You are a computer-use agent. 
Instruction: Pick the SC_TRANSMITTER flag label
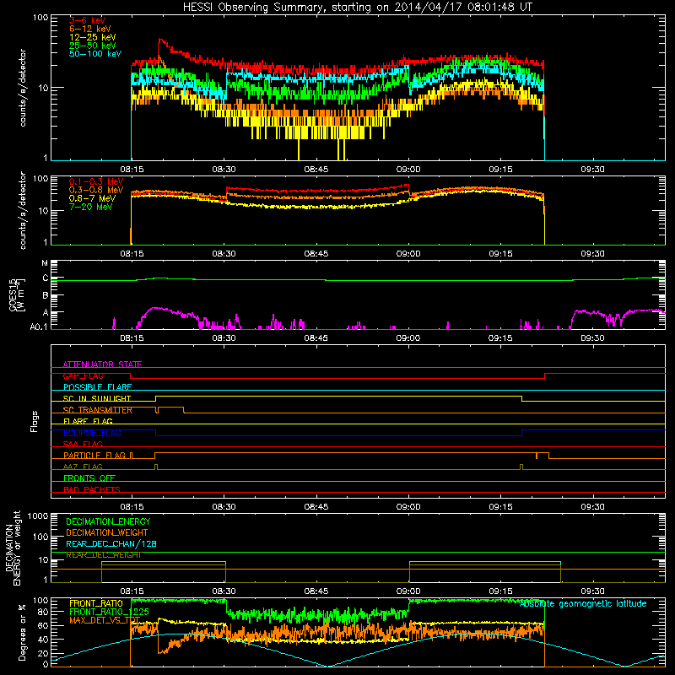[98, 410]
